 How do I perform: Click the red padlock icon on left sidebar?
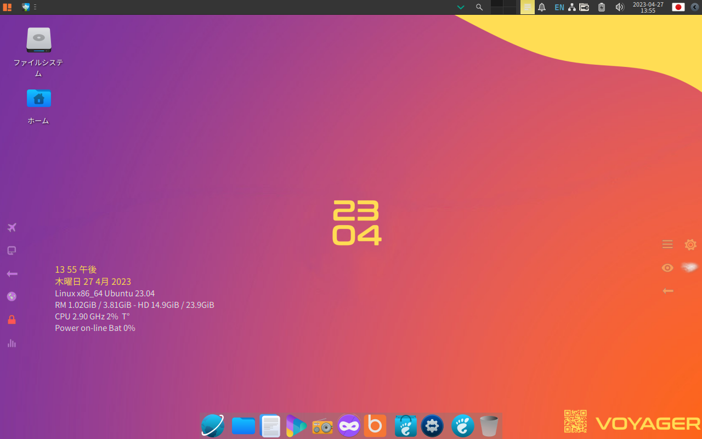pos(12,319)
